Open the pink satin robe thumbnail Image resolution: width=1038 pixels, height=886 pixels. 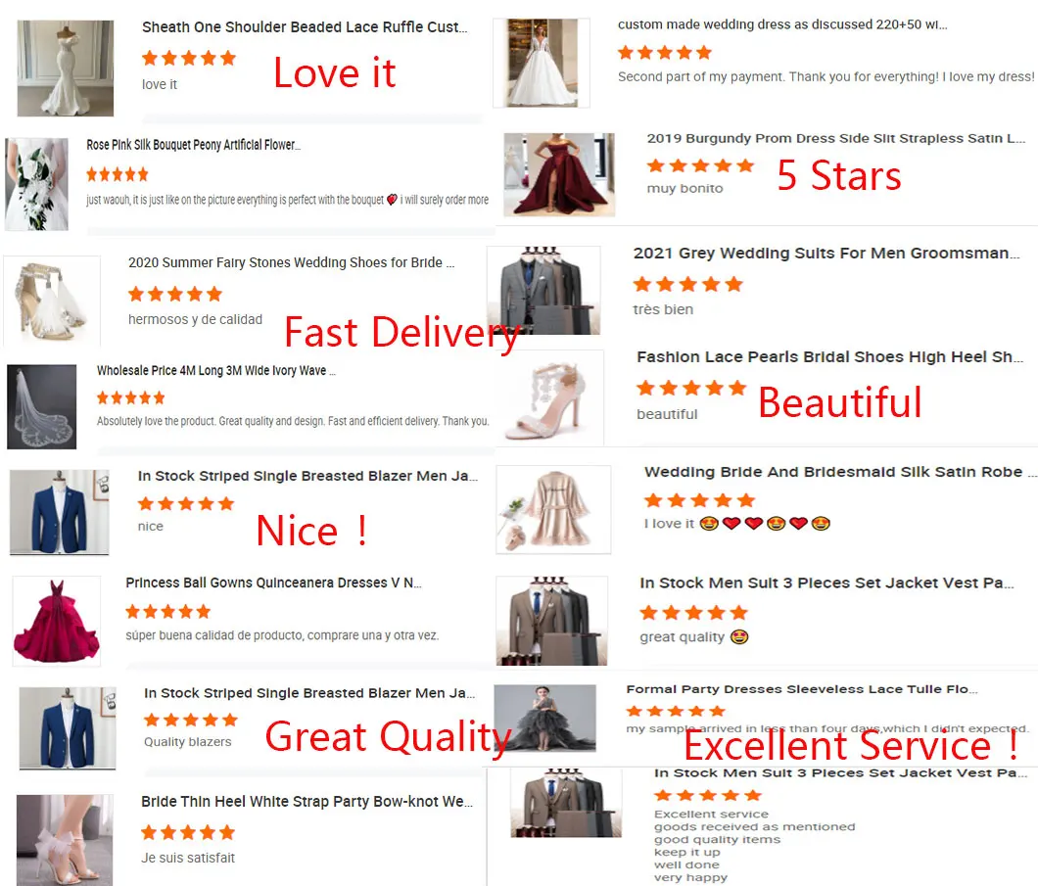pyautogui.click(x=553, y=509)
